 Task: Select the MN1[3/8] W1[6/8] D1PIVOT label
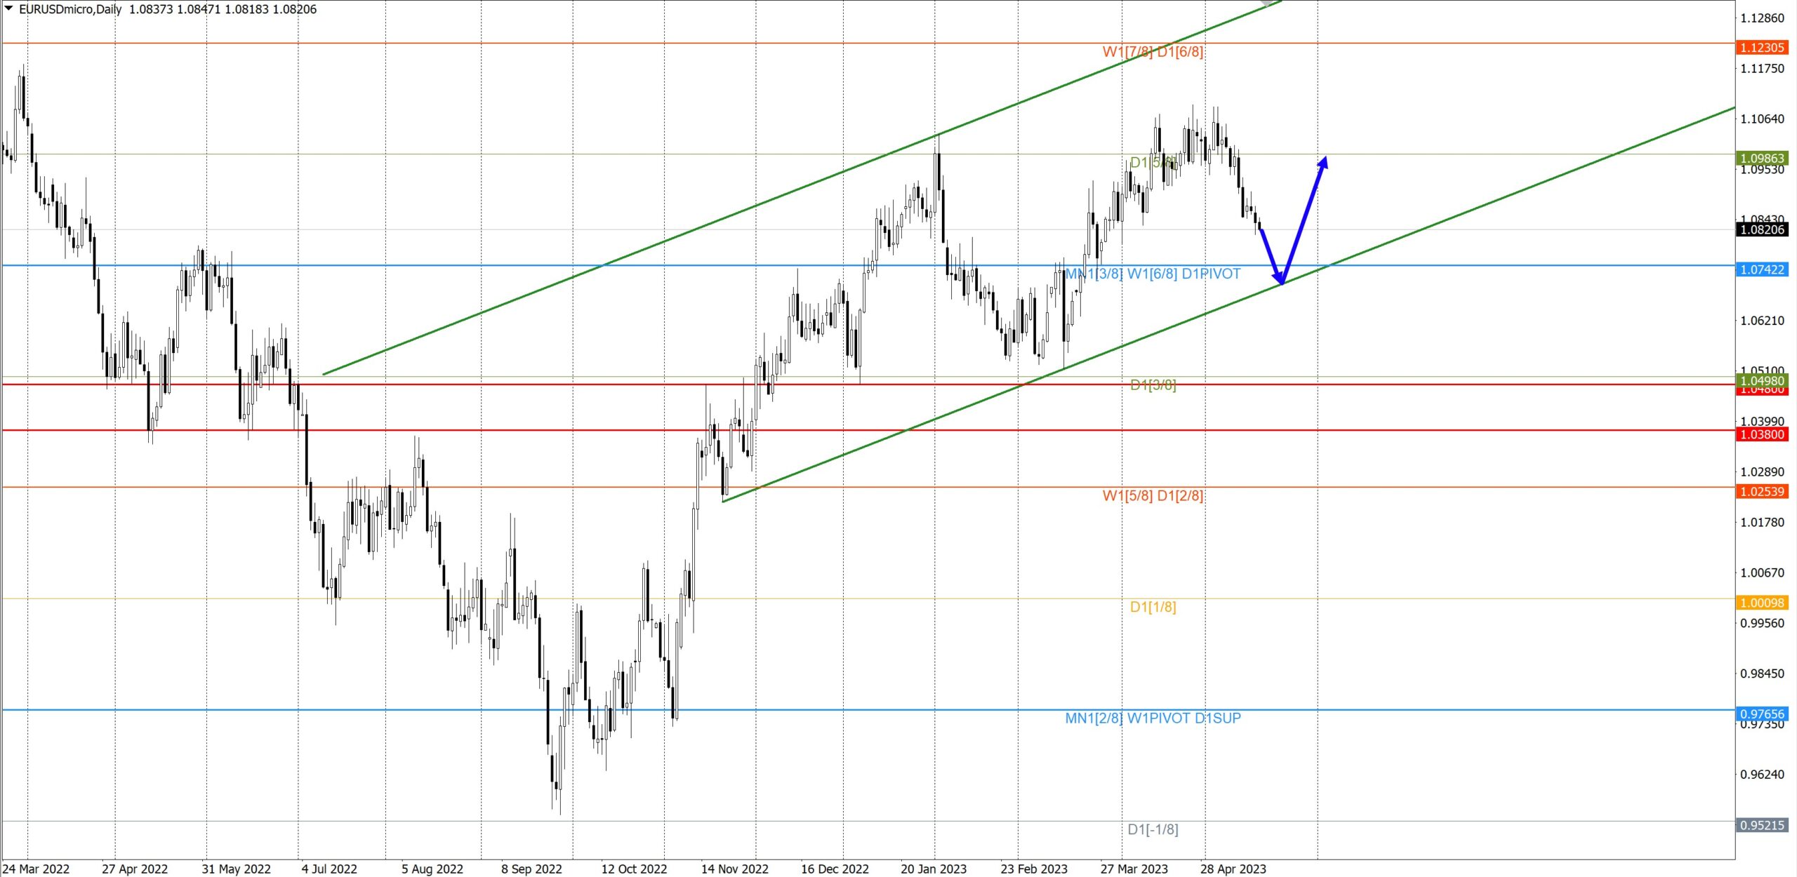coord(1153,274)
